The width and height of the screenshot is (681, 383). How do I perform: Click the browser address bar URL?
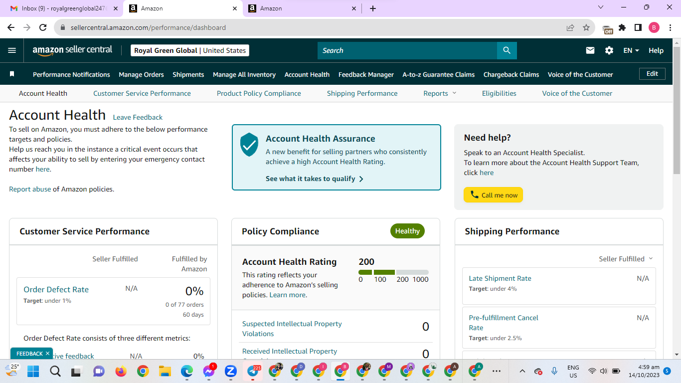(148, 28)
